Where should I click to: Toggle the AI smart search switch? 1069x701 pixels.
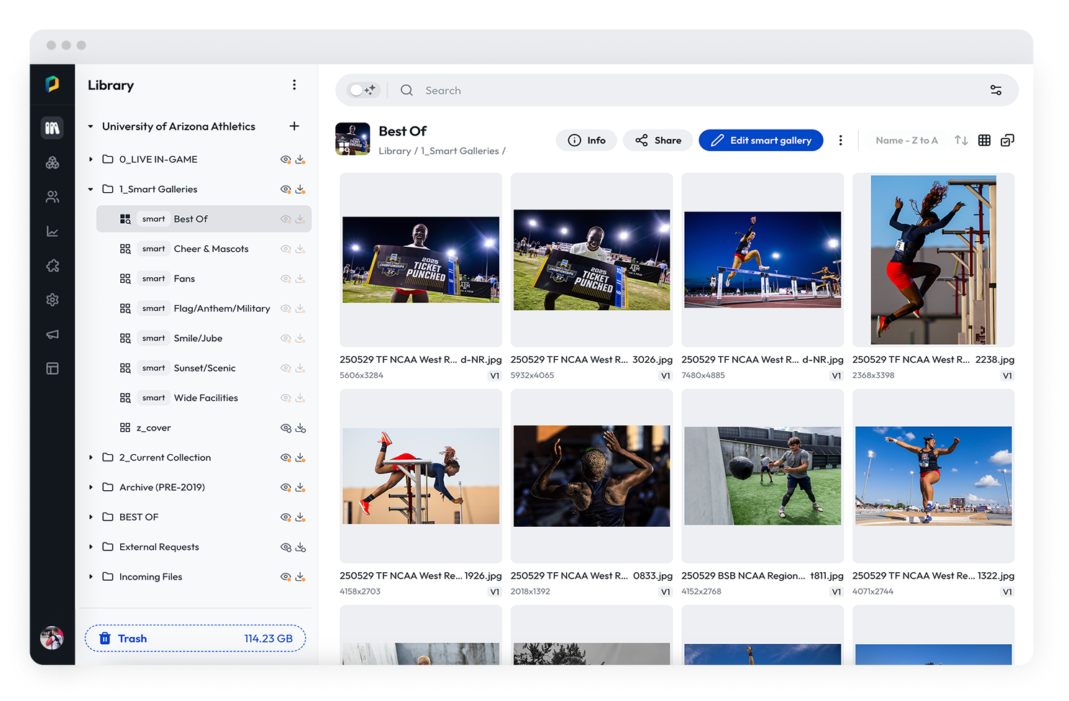pos(362,90)
